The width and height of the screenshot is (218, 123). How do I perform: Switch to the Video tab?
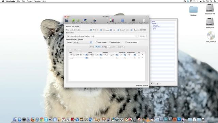coord(92,47)
